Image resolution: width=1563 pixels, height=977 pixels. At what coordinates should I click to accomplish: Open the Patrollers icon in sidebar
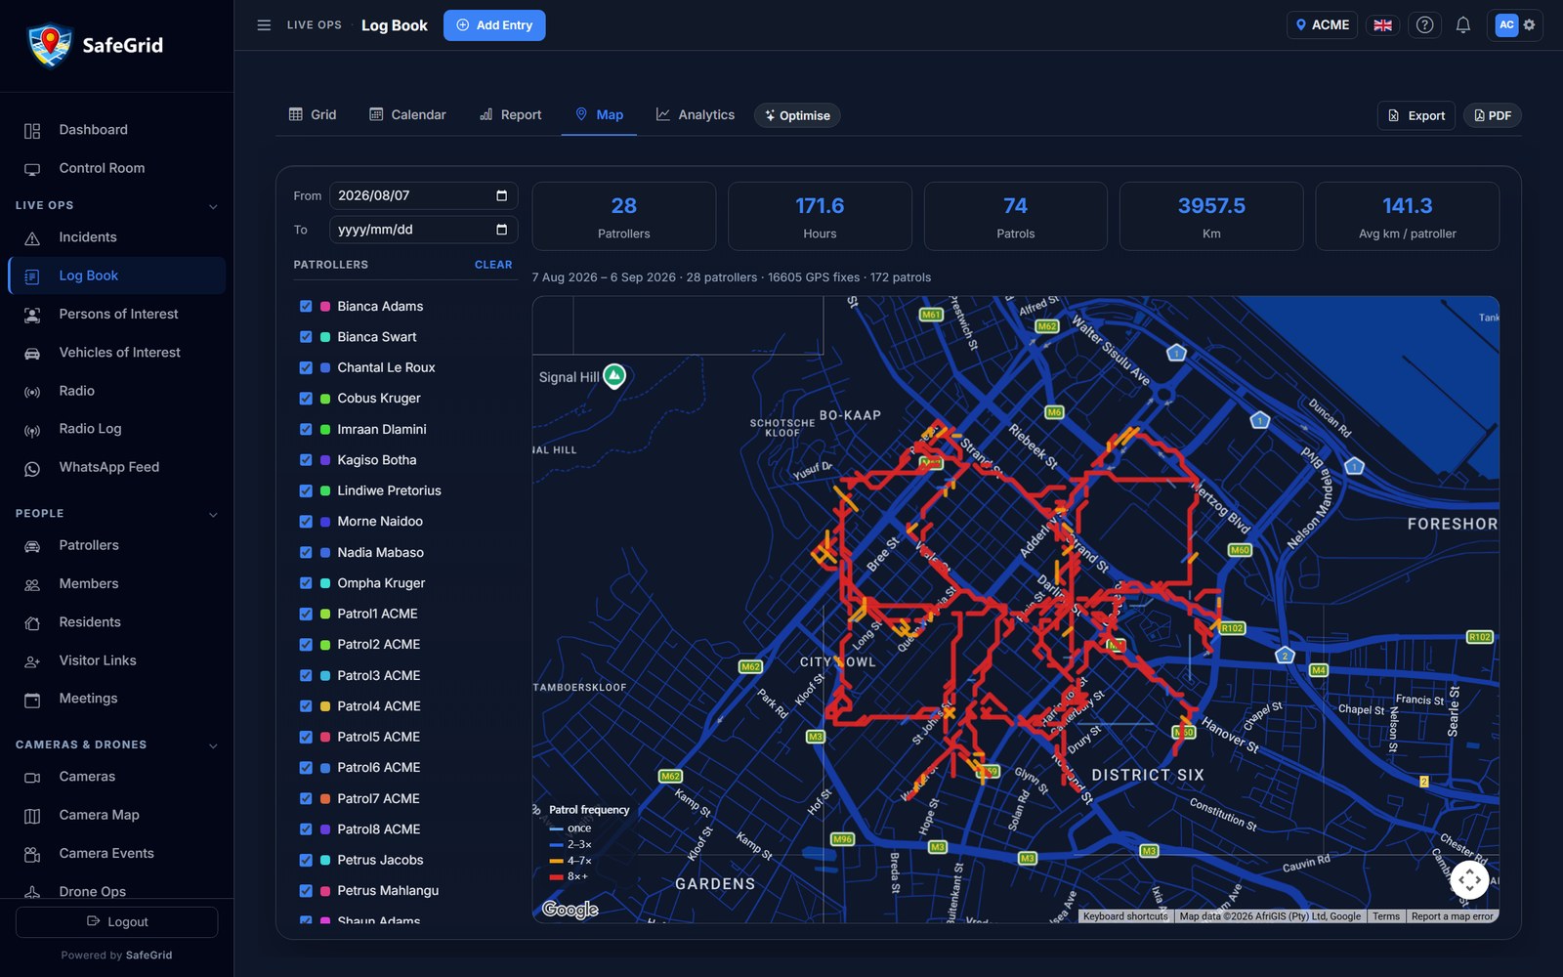32,546
